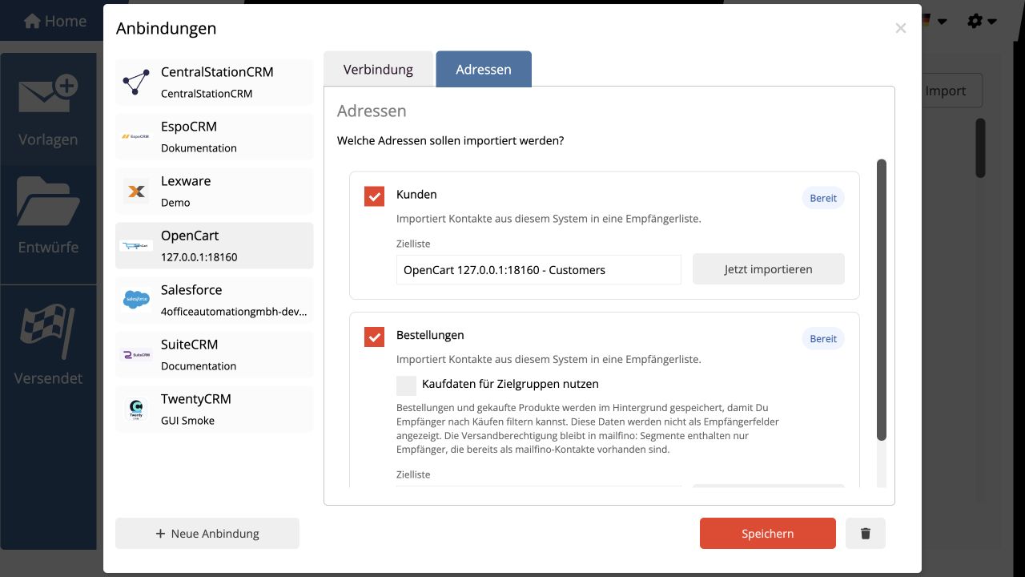Screen dimensions: 1025x577
Task: Click the OpenCart 127.0.0.1:18160 entry
Action: pos(215,245)
